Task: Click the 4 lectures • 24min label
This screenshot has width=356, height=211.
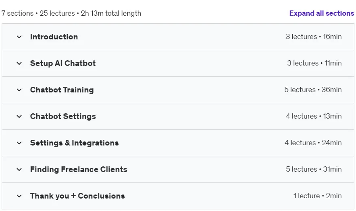Action: tap(313, 143)
